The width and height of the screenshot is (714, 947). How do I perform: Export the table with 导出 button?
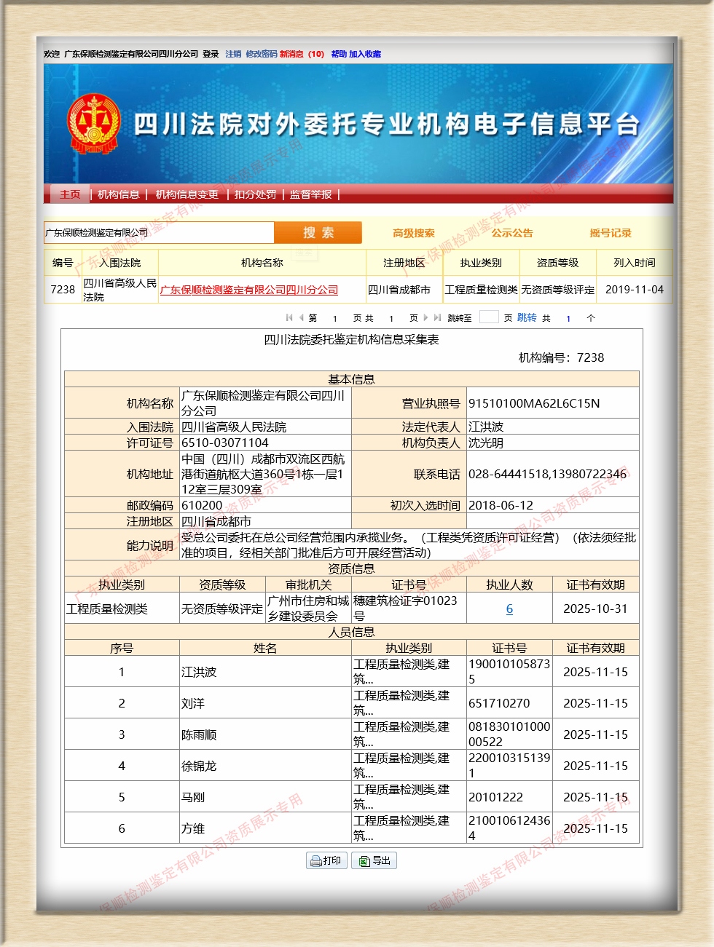coord(374,860)
